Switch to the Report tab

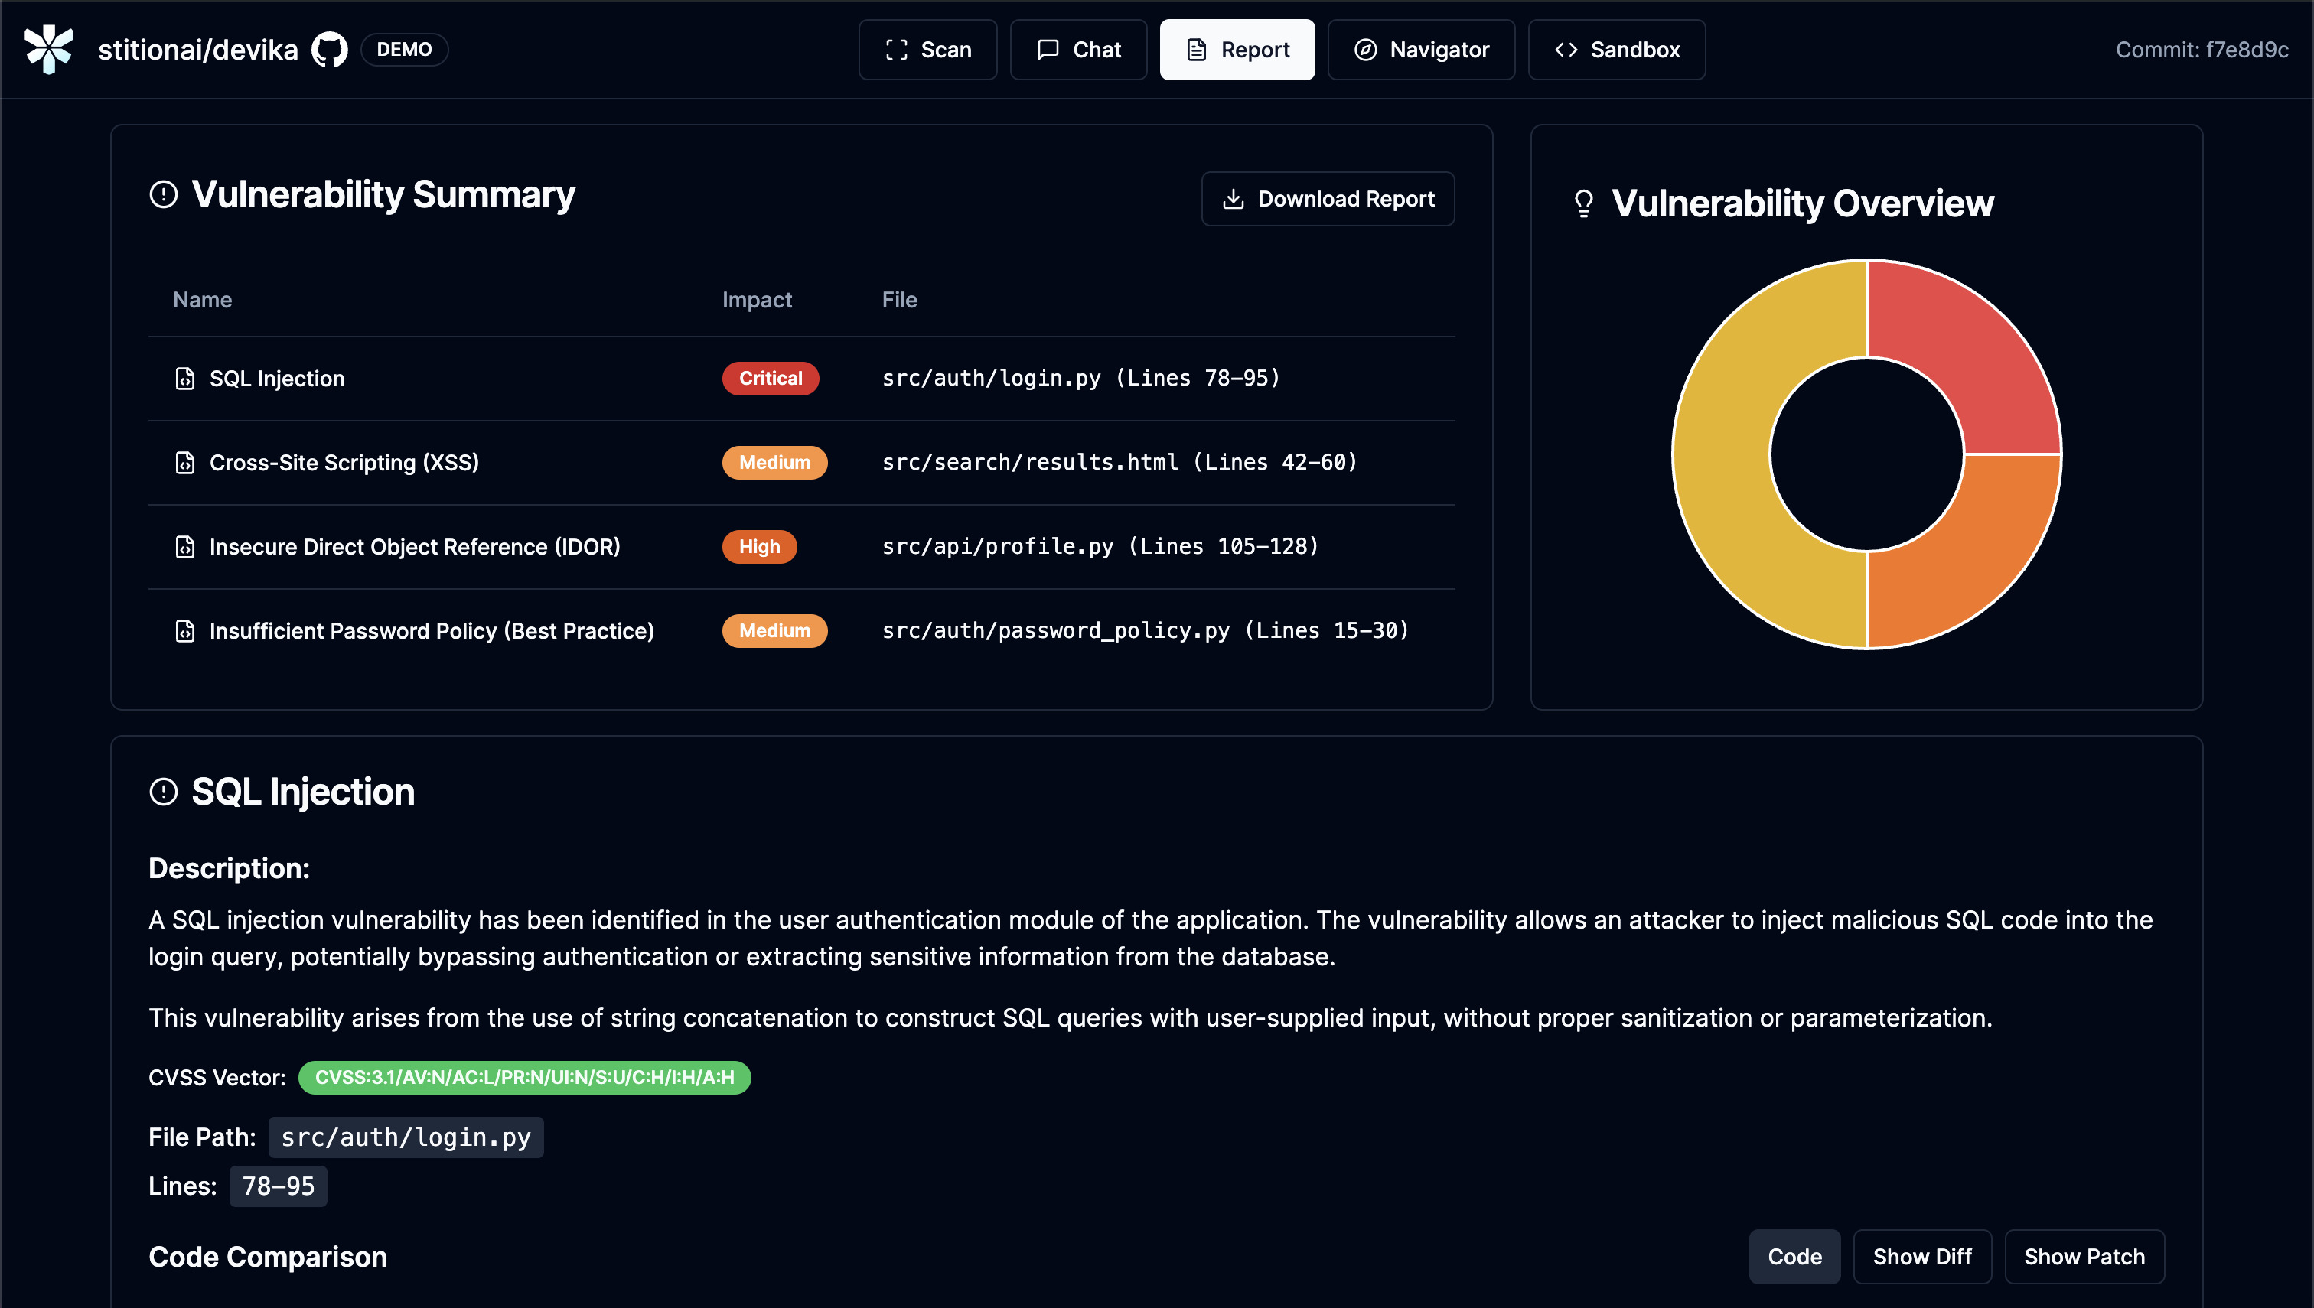1237,50
